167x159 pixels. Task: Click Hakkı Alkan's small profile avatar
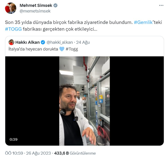(x=11, y=42)
